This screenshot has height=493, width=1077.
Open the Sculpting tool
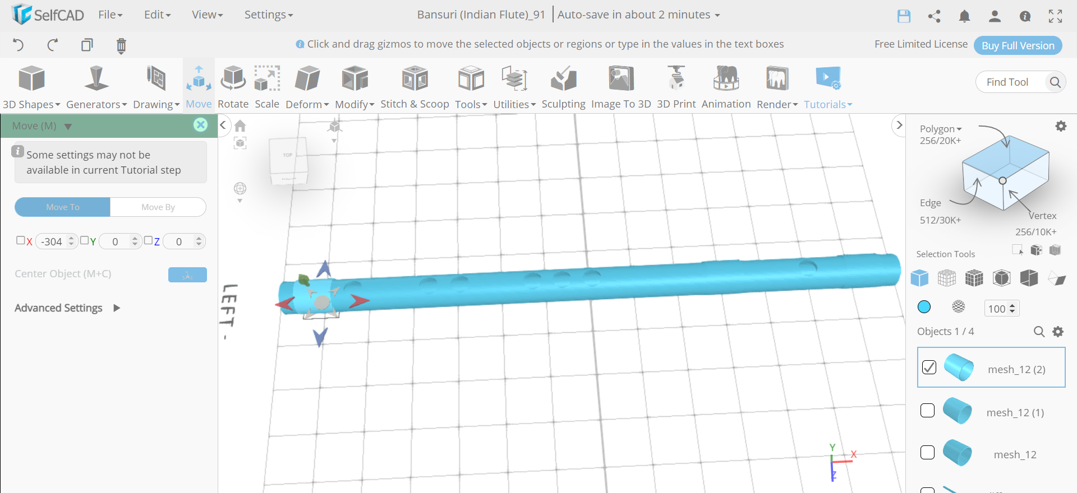click(x=563, y=86)
